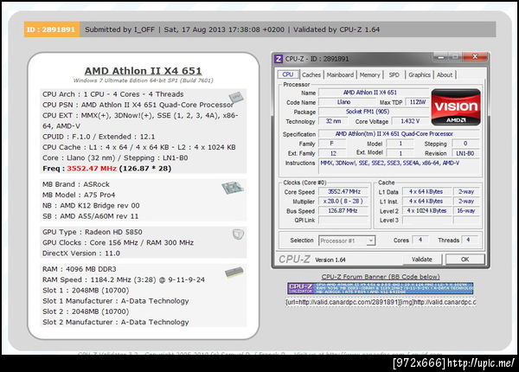This screenshot has width=519, height=372.
Task: Click the L1 Data 4 x 64 KBytes value
Action: click(x=427, y=192)
